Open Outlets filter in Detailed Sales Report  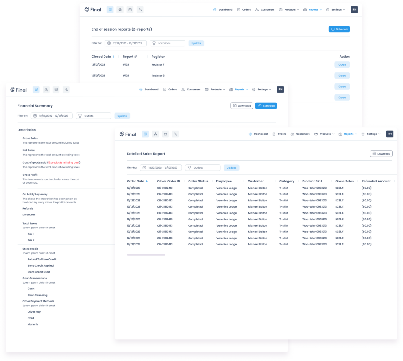point(203,168)
